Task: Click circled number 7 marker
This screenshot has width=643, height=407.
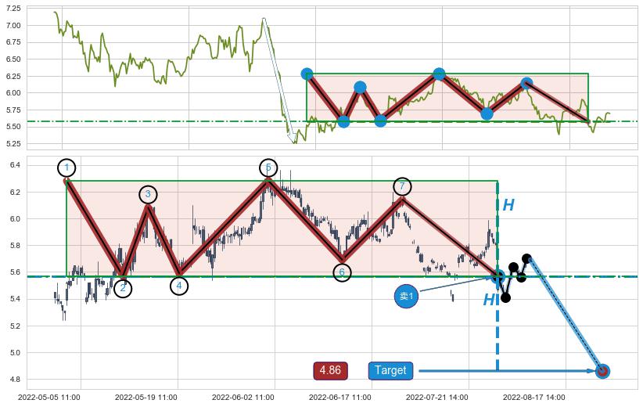Action: point(401,186)
